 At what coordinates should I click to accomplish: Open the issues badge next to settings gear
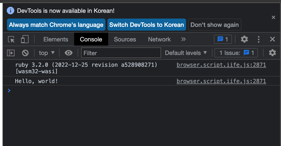click(x=223, y=39)
